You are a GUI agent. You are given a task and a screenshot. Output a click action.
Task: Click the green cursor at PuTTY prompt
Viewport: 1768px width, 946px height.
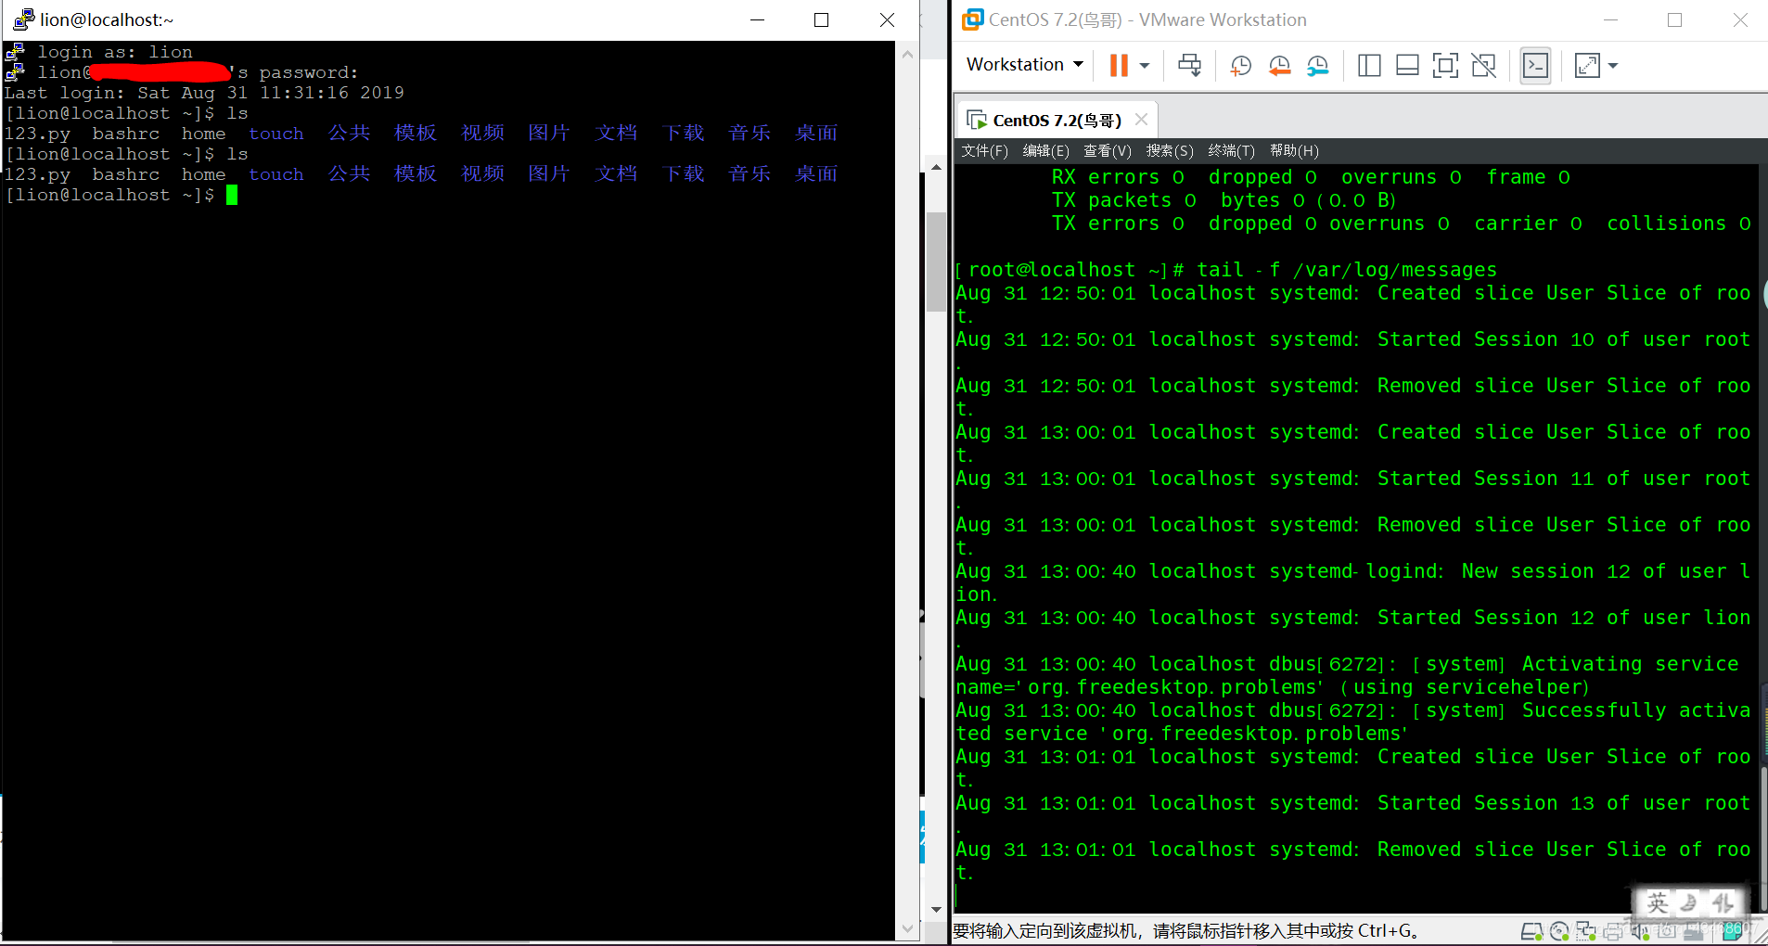coord(232,195)
